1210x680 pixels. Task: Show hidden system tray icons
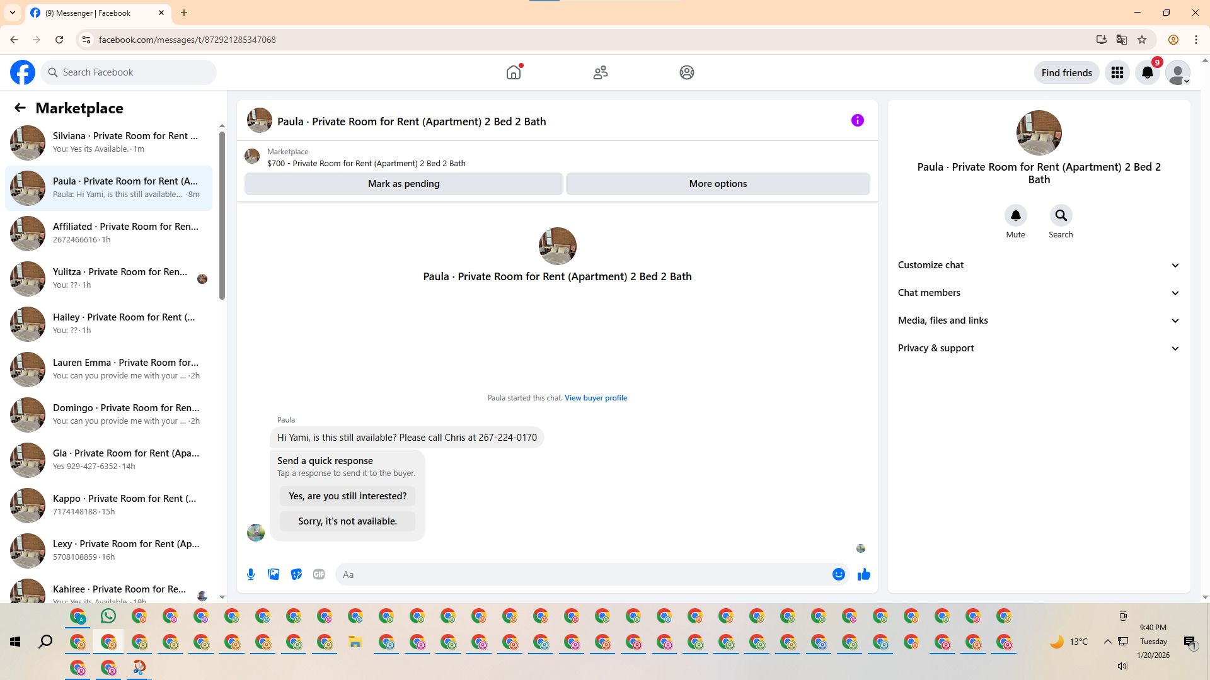click(1107, 642)
